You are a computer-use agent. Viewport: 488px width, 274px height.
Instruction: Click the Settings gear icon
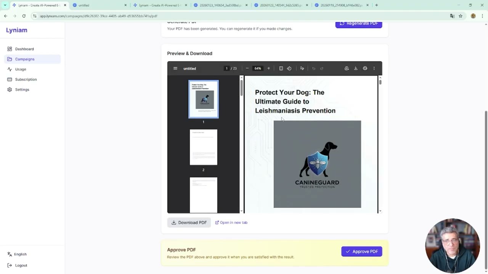10,89
